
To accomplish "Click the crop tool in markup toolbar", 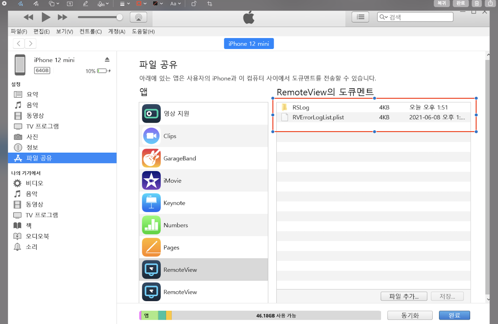I will [210, 4].
